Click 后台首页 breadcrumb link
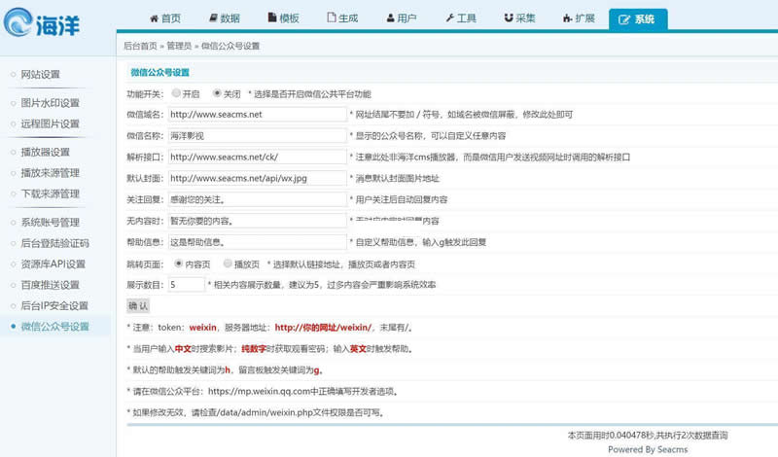This screenshot has width=778, height=457. (x=140, y=46)
